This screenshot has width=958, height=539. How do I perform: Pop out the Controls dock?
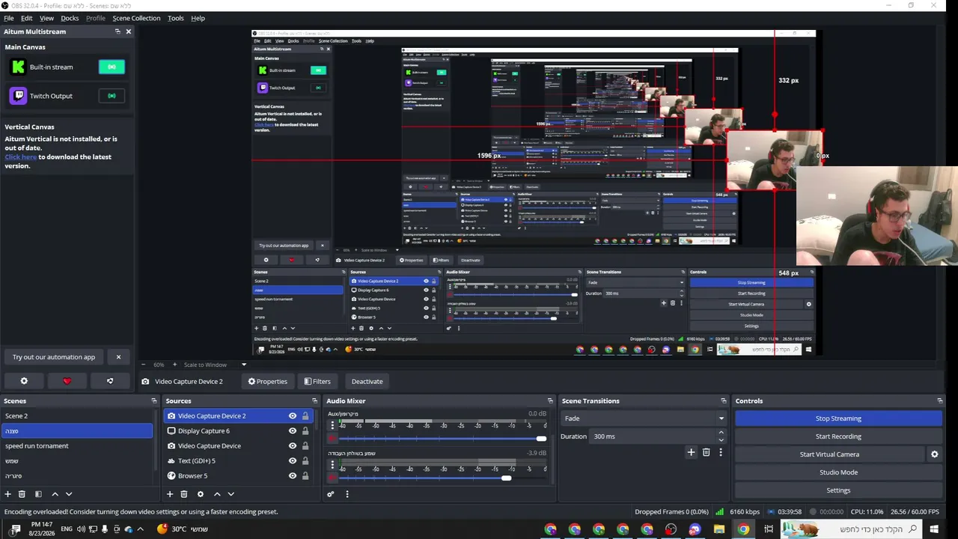click(x=940, y=401)
